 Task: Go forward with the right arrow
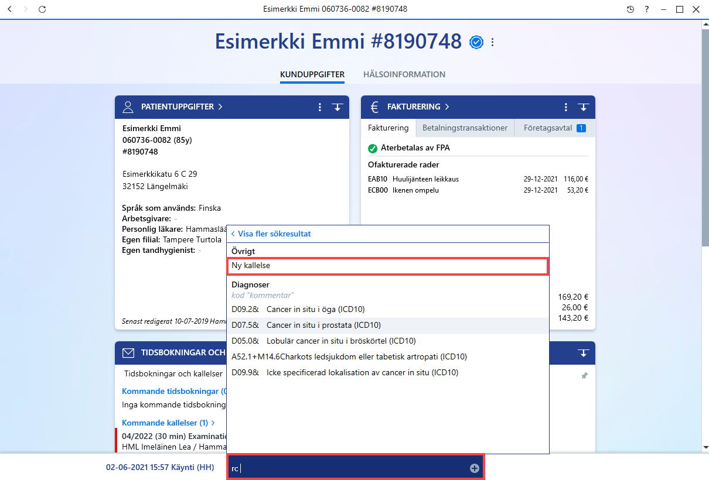(25, 9)
